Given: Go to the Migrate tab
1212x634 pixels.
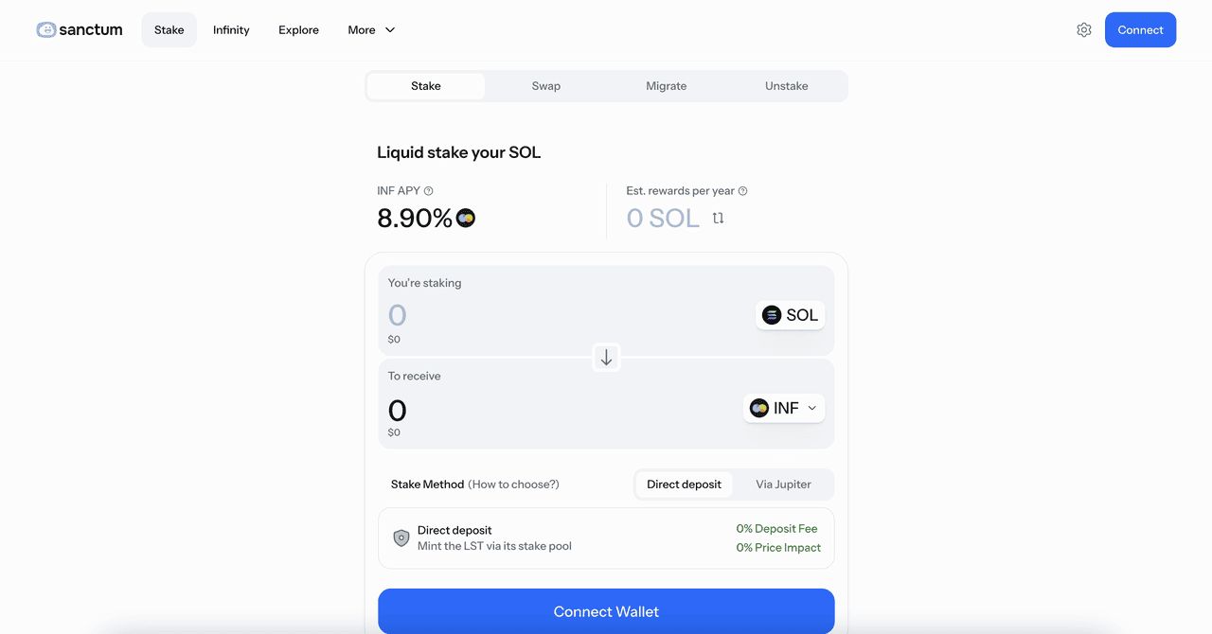Looking at the screenshot, I should [x=667, y=86].
